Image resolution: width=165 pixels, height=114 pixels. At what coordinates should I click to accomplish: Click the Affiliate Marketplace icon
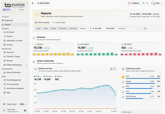[x=5, y=65]
